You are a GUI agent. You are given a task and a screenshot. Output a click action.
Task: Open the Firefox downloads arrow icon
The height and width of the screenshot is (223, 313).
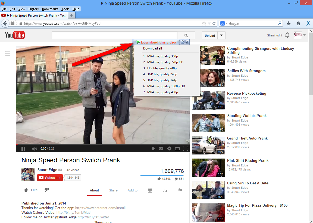(289, 24)
